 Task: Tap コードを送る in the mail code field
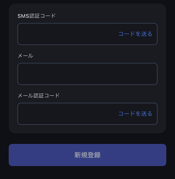(135, 114)
